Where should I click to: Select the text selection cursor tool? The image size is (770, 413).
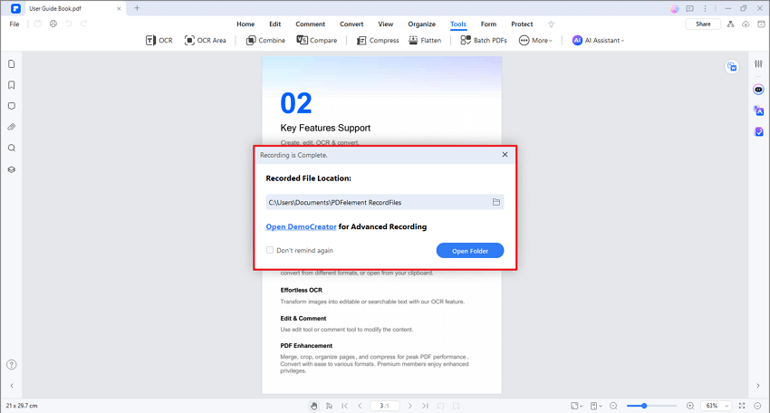[x=329, y=406]
